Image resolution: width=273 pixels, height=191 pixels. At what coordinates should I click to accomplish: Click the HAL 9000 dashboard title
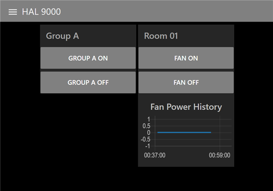click(x=41, y=12)
